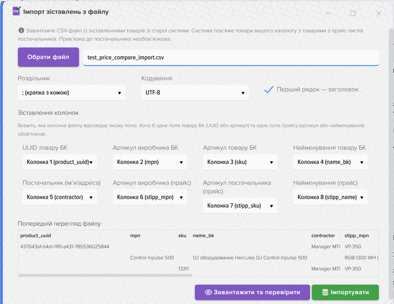Screen dimensions: 394x304
Task: Click the name_bk header in preview
Action: [x=203, y=236]
